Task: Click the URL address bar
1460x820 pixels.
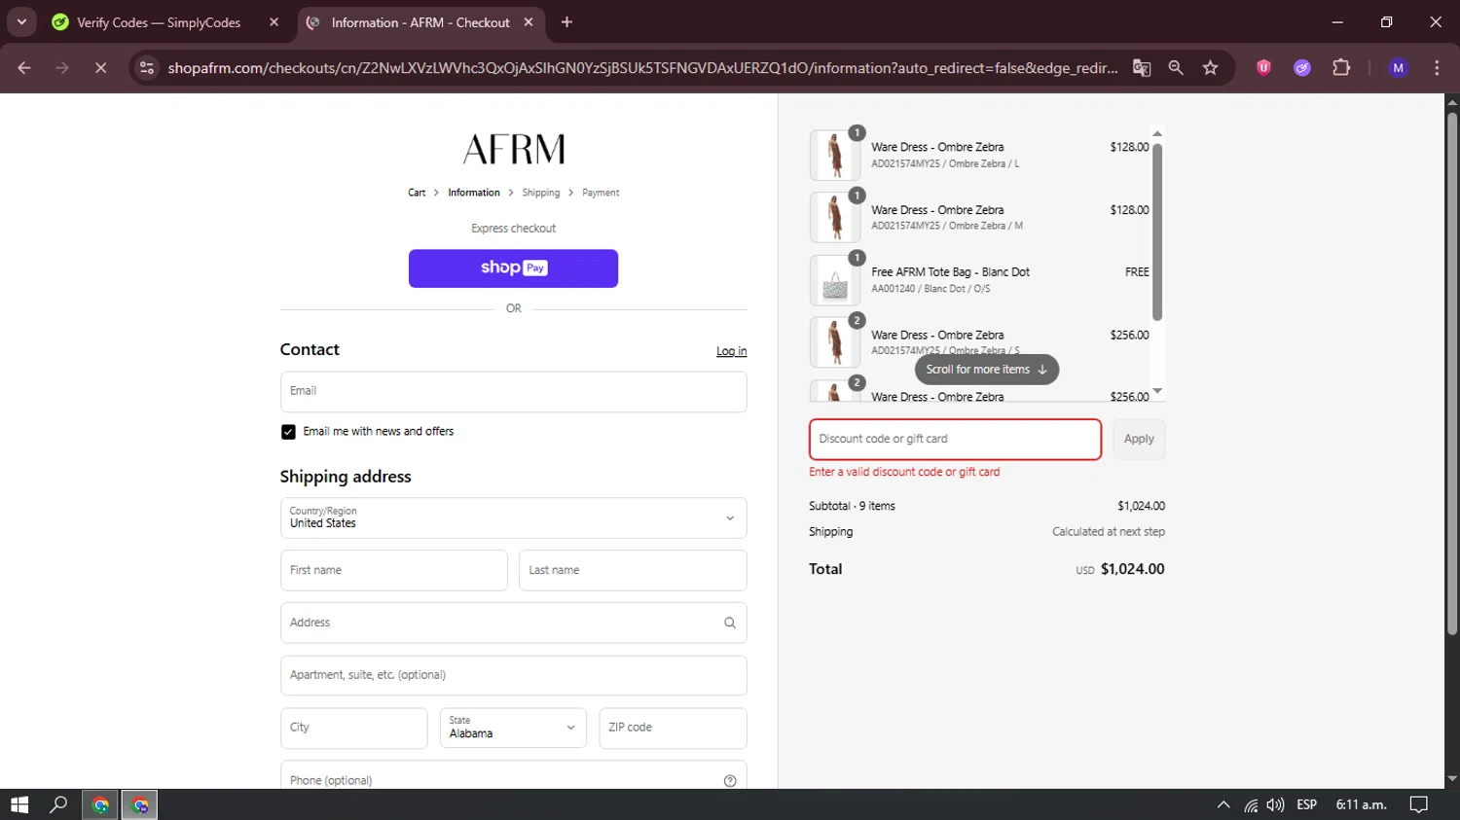Action: (x=642, y=68)
